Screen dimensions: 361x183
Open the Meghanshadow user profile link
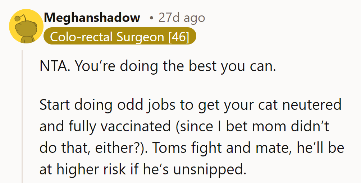[x=92, y=18]
